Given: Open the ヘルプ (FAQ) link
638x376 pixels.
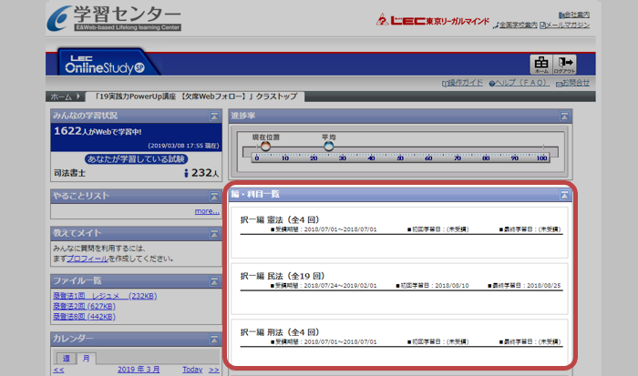Looking at the screenshot, I should (x=520, y=83).
